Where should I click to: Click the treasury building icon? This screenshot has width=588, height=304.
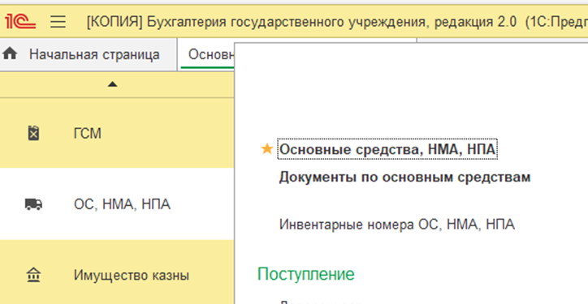coord(34,276)
